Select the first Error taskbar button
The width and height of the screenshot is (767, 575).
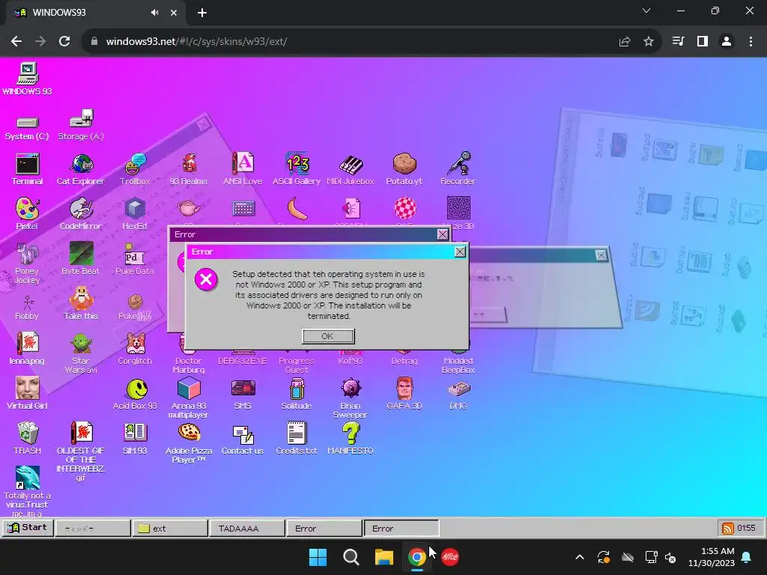tap(324, 529)
